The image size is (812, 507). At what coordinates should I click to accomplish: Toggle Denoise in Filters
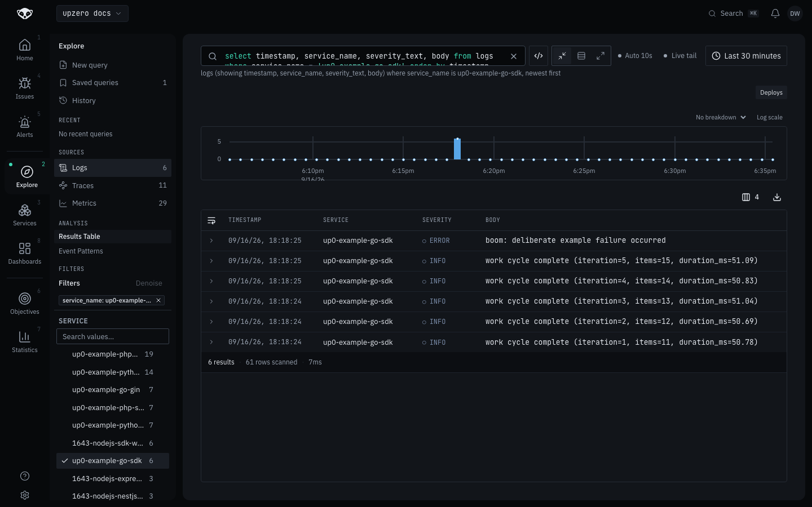click(x=149, y=283)
